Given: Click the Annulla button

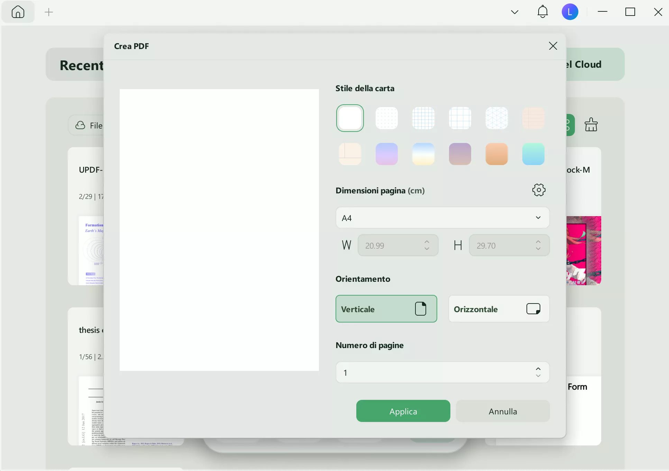Looking at the screenshot, I should pos(503,411).
